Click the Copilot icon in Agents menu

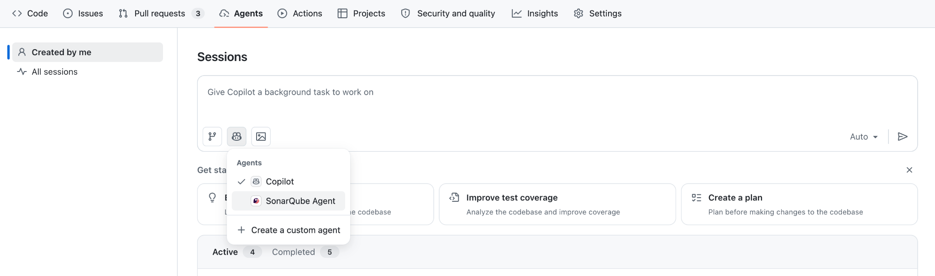pos(256,181)
